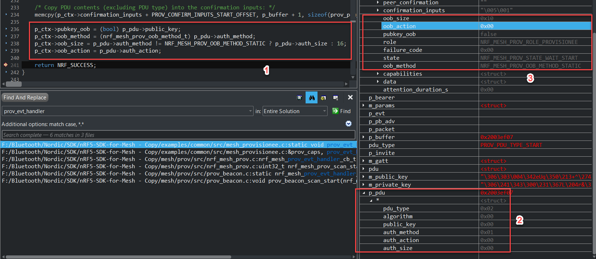Click the code editor horizontal scrollbar thumb
The height and width of the screenshot is (259, 596).
point(14,84)
